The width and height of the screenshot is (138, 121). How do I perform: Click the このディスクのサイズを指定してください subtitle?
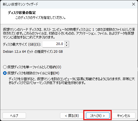pyautogui.click(x=41, y=18)
